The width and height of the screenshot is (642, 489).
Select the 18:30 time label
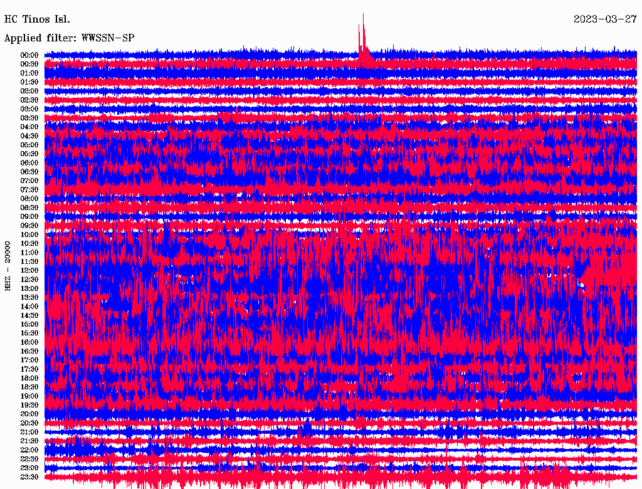pos(29,387)
